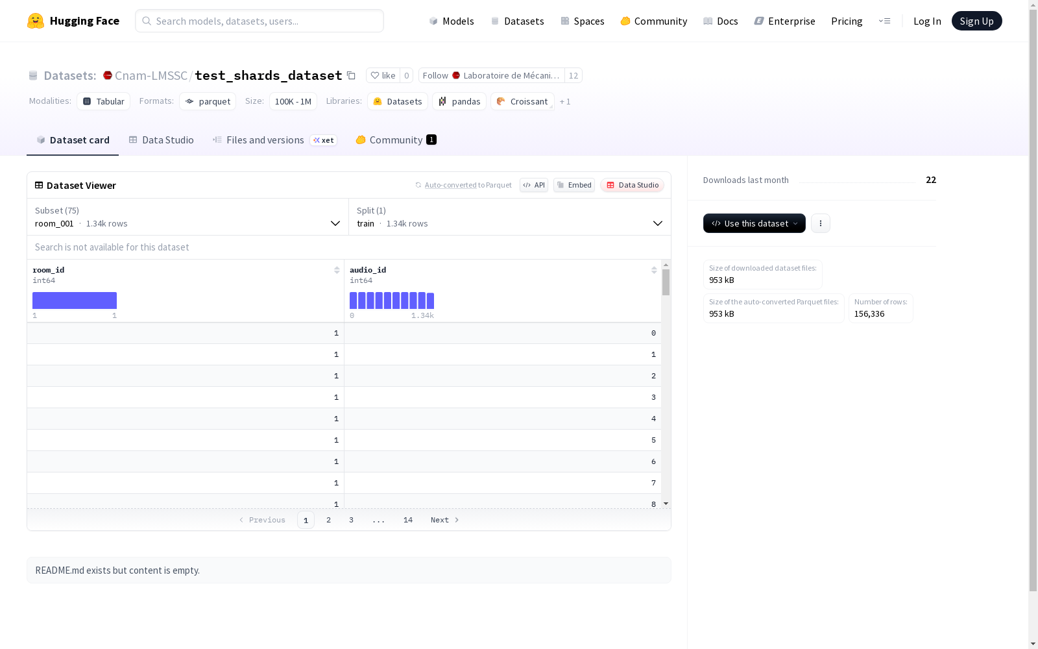Click the pandas library tag
The image size is (1038, 649).
pos(459,101)
